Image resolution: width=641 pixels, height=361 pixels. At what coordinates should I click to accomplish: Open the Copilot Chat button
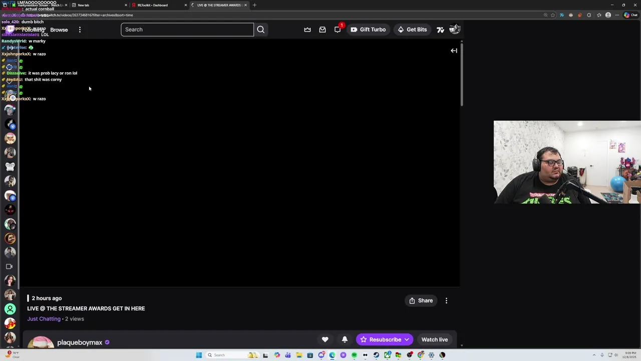(630, 15)
